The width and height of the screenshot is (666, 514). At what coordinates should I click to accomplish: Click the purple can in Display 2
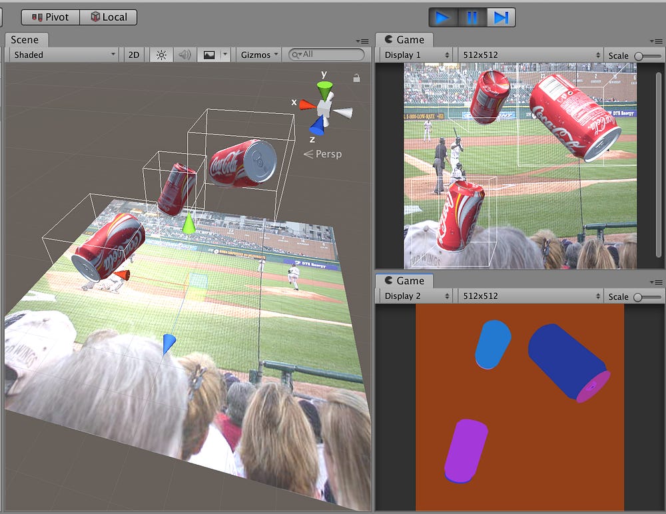tap(466, 451)
